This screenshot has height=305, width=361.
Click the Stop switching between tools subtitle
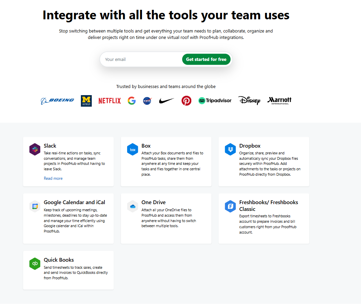tap(166, 34)
